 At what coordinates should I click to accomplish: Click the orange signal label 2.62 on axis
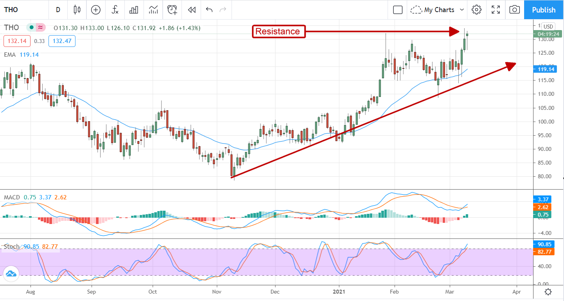coord(542,207)
